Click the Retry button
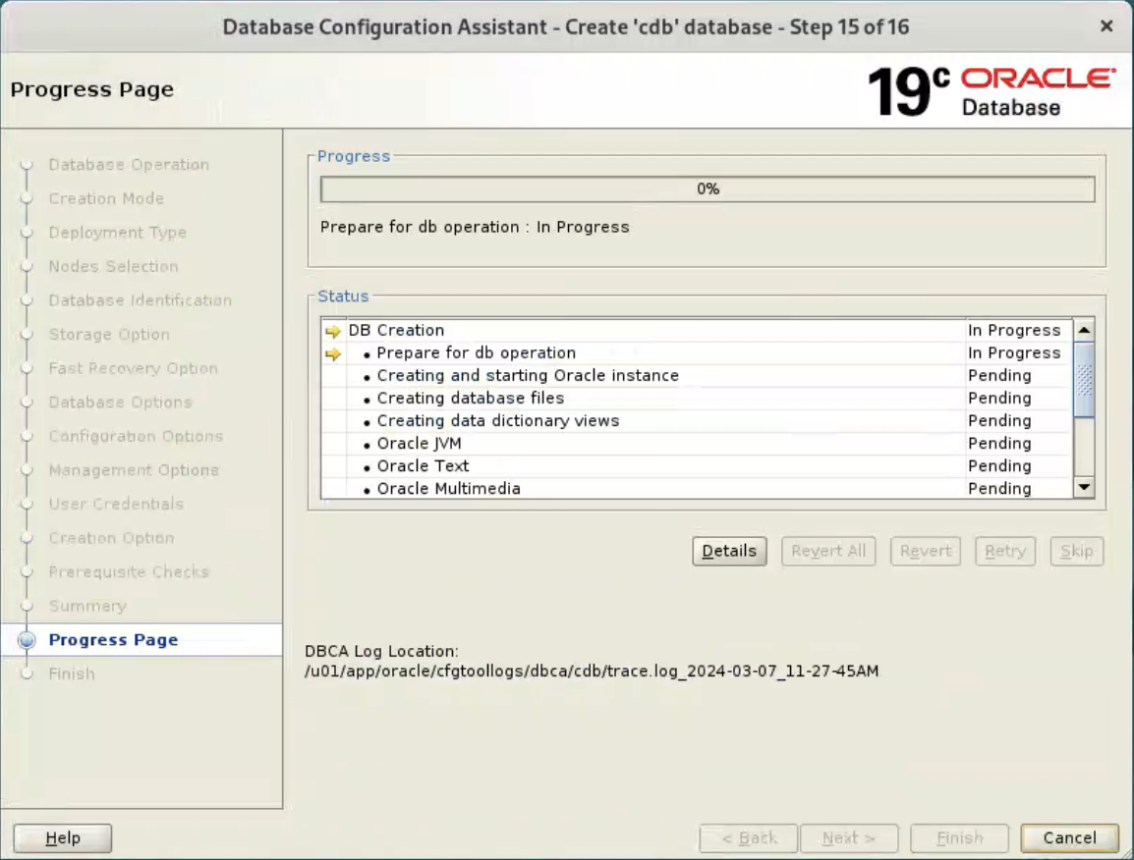Viewport: 1134px width, 860px height. (1005, 552)
